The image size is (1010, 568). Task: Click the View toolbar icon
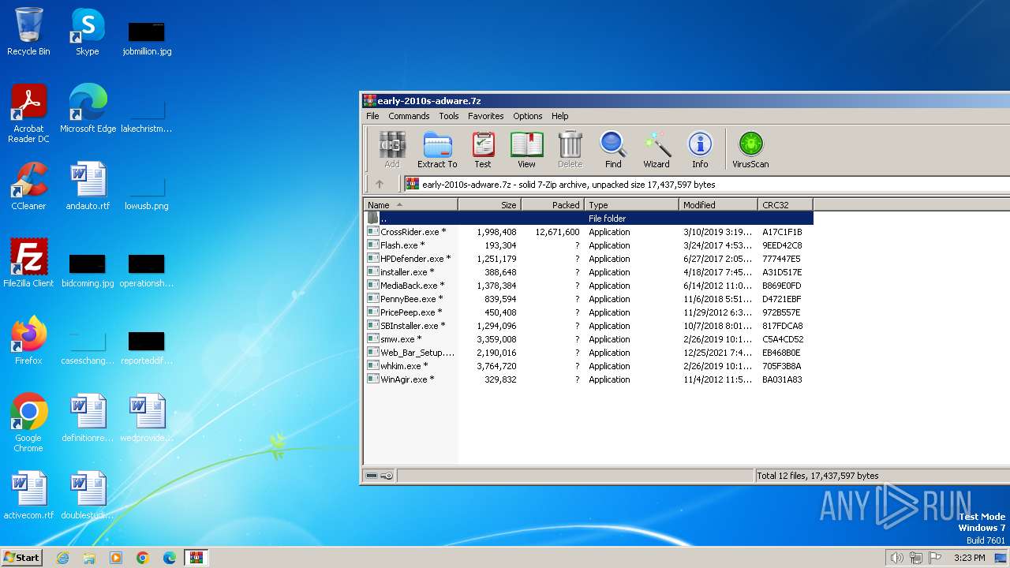pos(526,150)
